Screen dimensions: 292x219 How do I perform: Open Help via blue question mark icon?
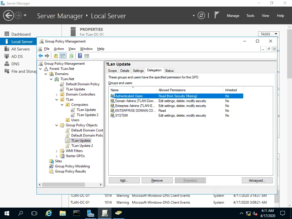pos(80,56)
